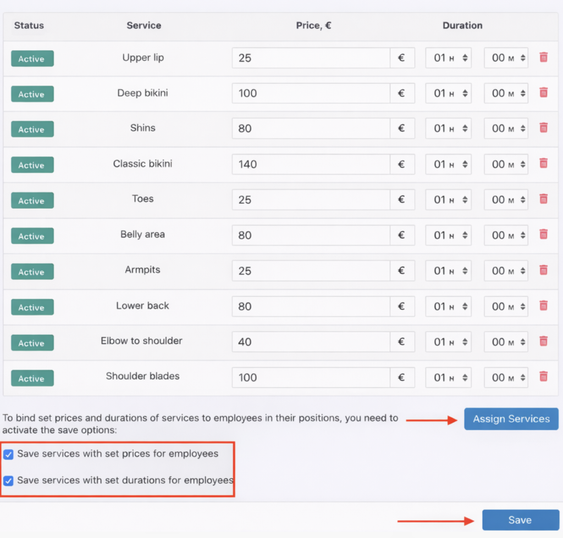The image size is (563, 538).
Task: Toggle Save services with set durations checkbox
Action: click(x=9, y=481)
